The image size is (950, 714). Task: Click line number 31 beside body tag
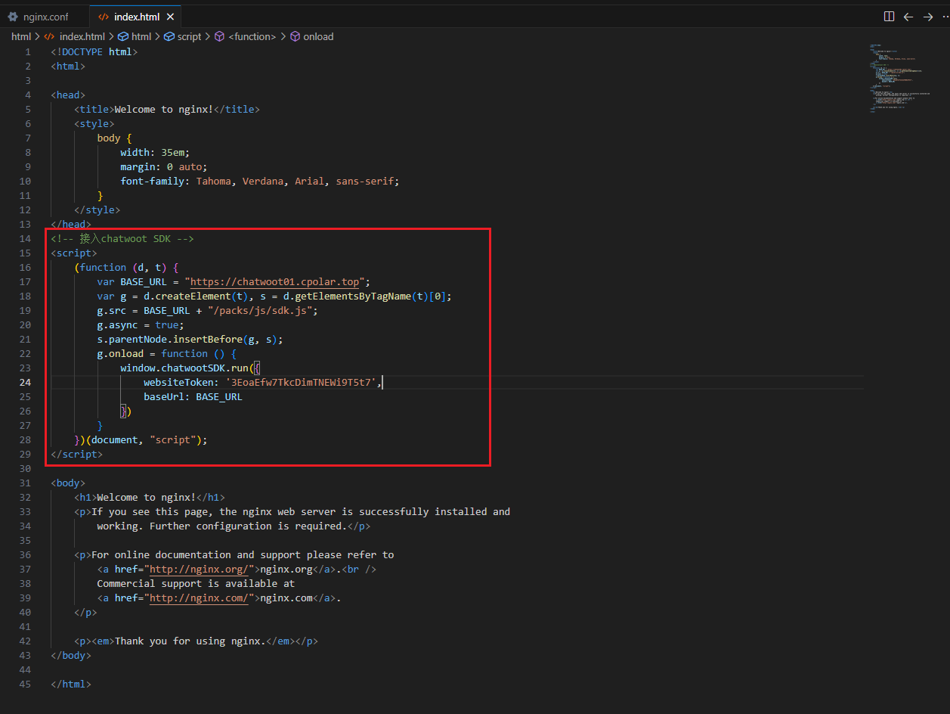26,483
